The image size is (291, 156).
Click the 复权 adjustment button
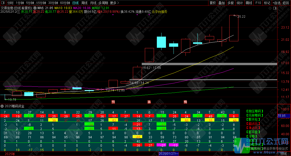point(213,3)
